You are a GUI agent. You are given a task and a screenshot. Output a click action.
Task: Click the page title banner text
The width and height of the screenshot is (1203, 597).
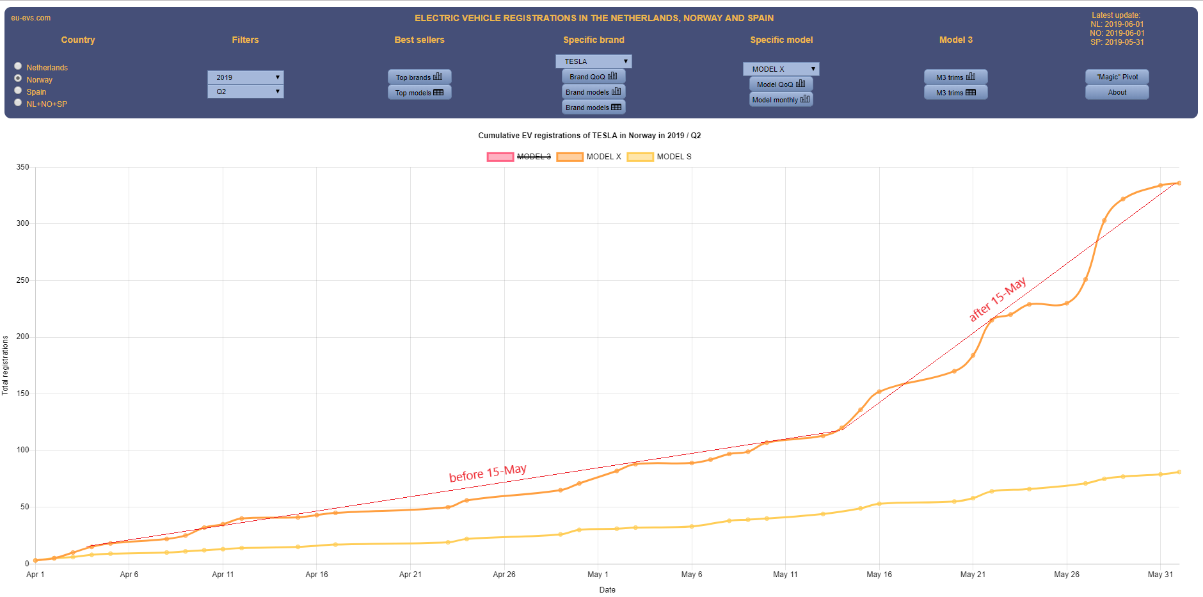pyautogui.click(x=594, y=18)
